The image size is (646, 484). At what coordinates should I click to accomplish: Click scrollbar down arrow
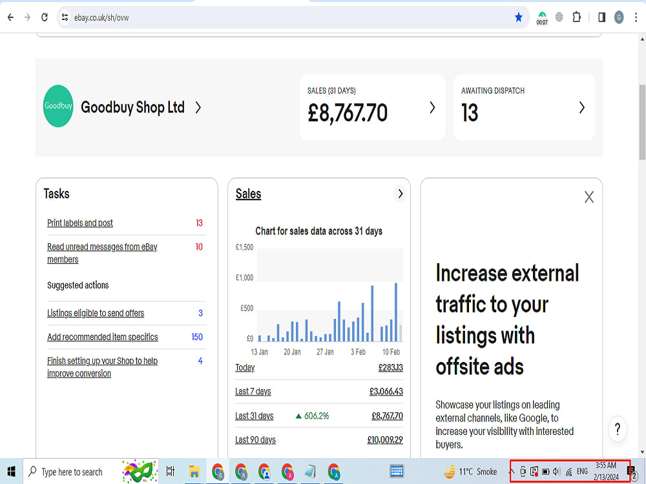[x=642, y=453]
